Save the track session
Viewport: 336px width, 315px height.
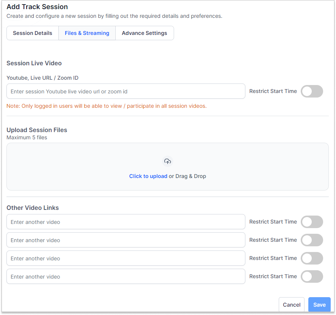tap(319, 304)
